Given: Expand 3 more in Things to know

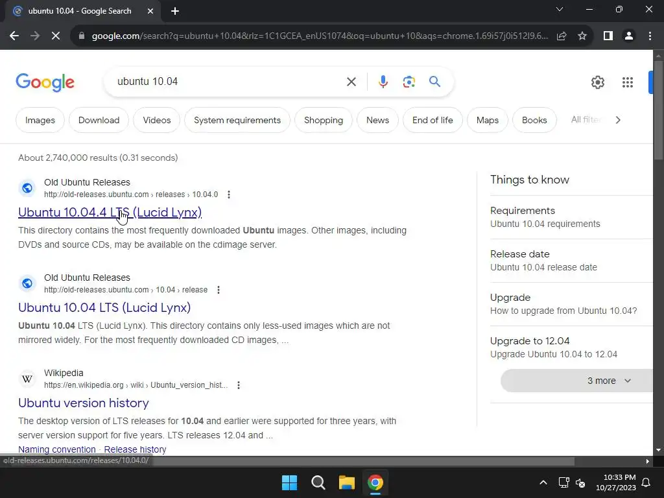Looking at the screenshot, I should click(576, 381).
